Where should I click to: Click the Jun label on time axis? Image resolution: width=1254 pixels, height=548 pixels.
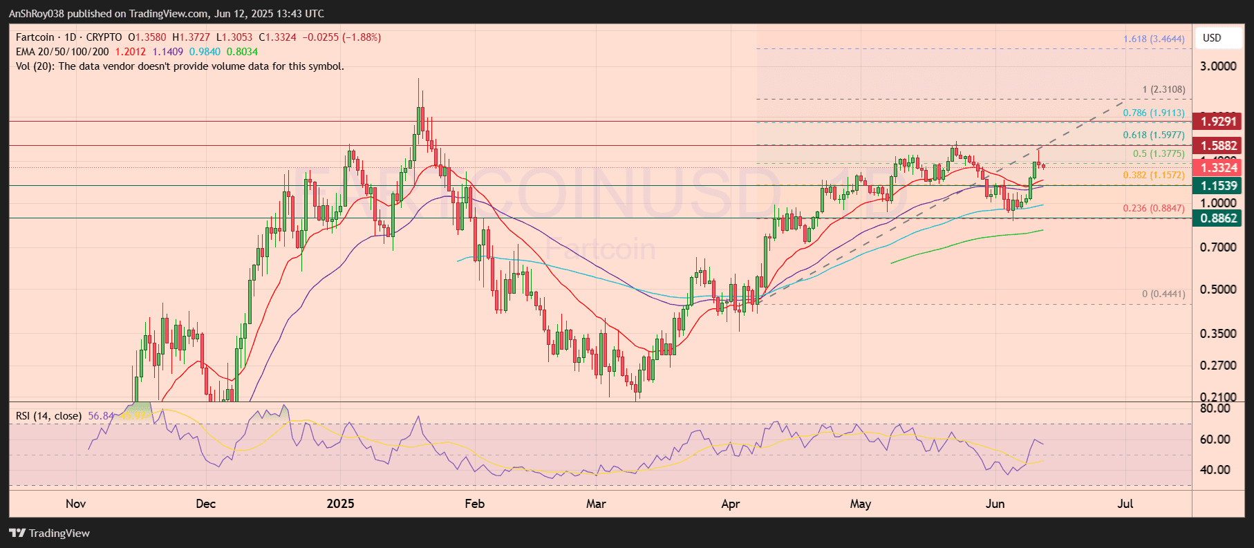(x=995, y=504)
